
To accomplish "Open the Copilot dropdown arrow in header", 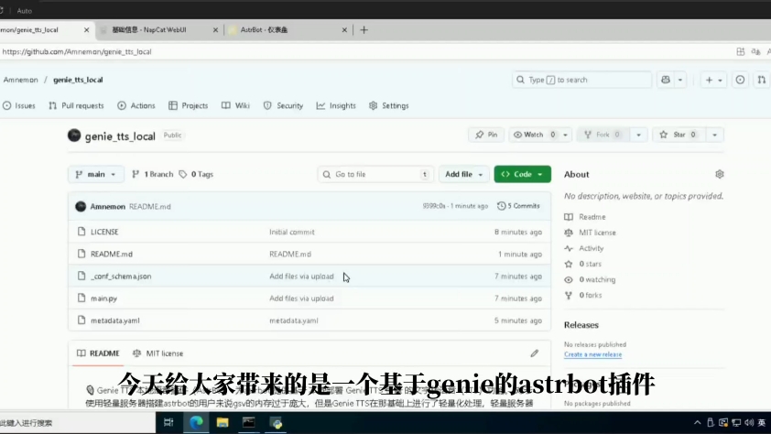I will pos(680,80).
